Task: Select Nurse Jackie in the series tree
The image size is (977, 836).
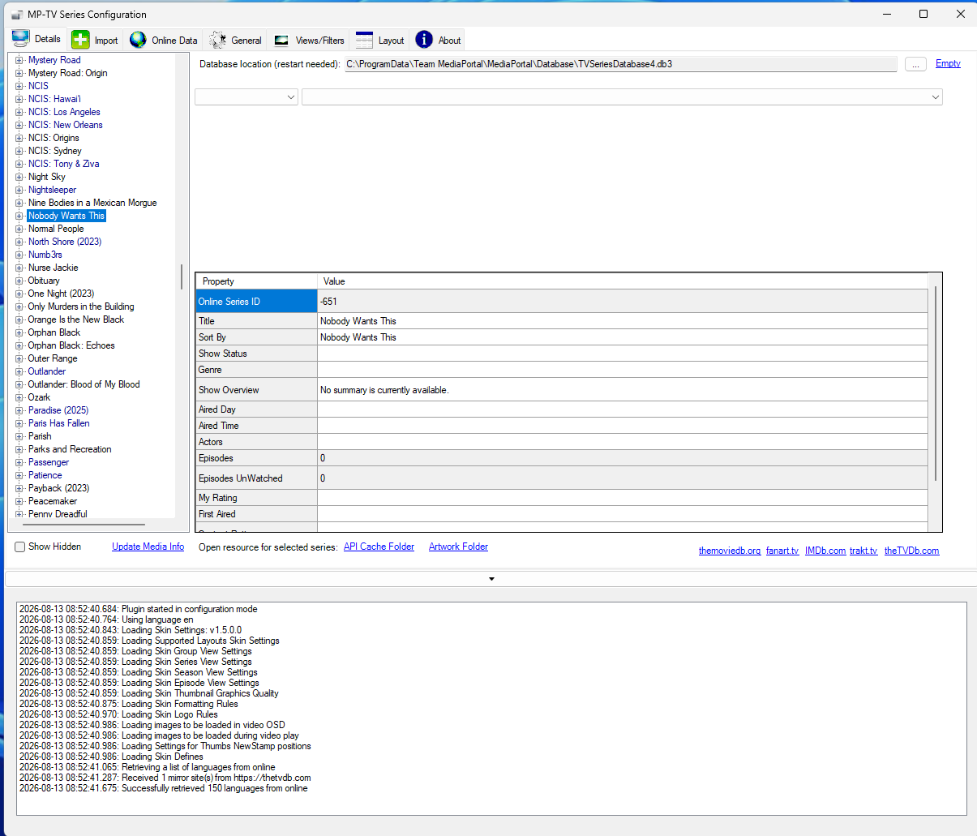Action: click(x=54, y=268)
